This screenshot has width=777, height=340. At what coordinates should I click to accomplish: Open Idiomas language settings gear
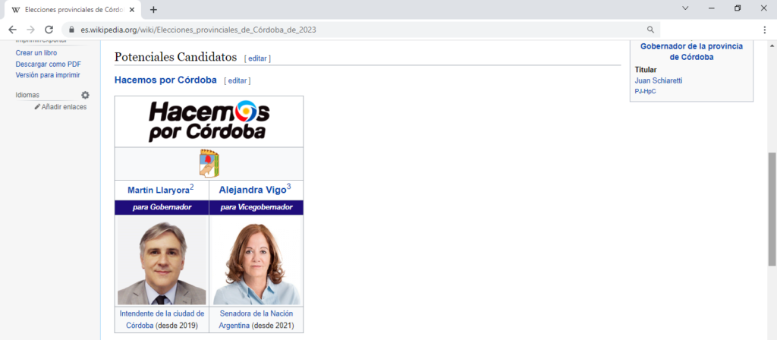pos(85,95)
